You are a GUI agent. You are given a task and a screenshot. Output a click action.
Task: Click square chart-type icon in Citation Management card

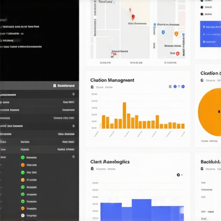tap(170, 86)
